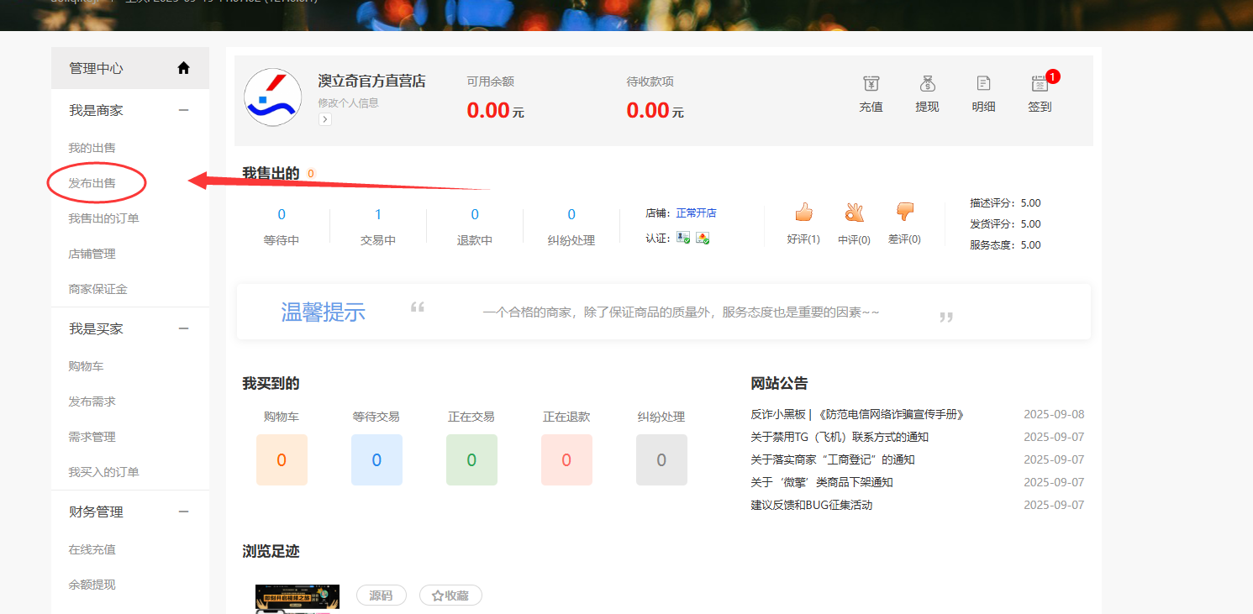Screen dimensions: 1253x614
Task: Click the home icon beside 管理中心
Action: [x=183, y=68]
